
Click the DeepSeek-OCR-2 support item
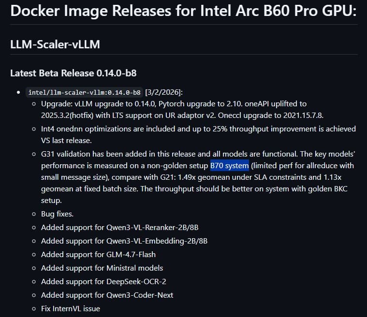pos(103,281)
